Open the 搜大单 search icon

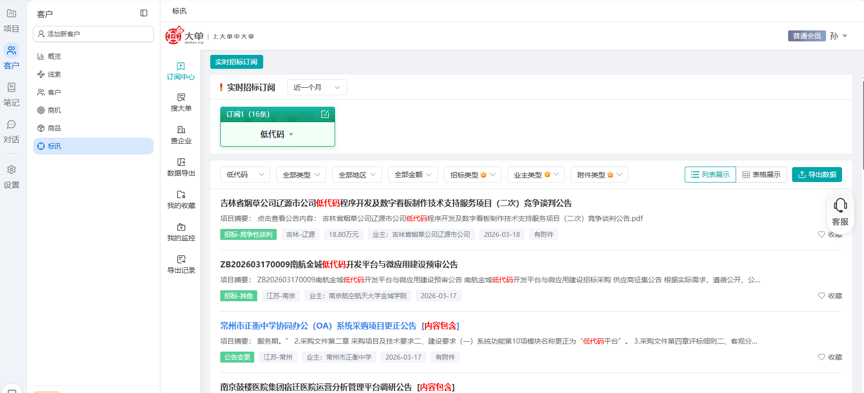[x=181, y=98]
